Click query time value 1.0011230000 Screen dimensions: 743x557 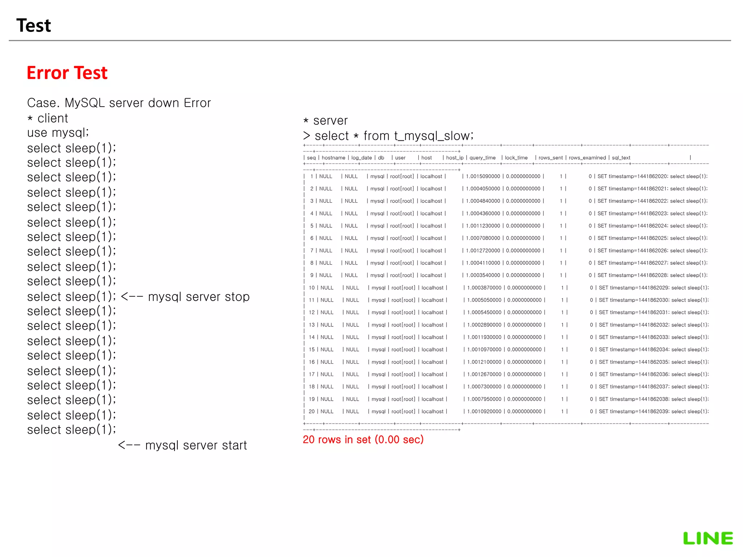pyautogui.click(x=483, y=226)
